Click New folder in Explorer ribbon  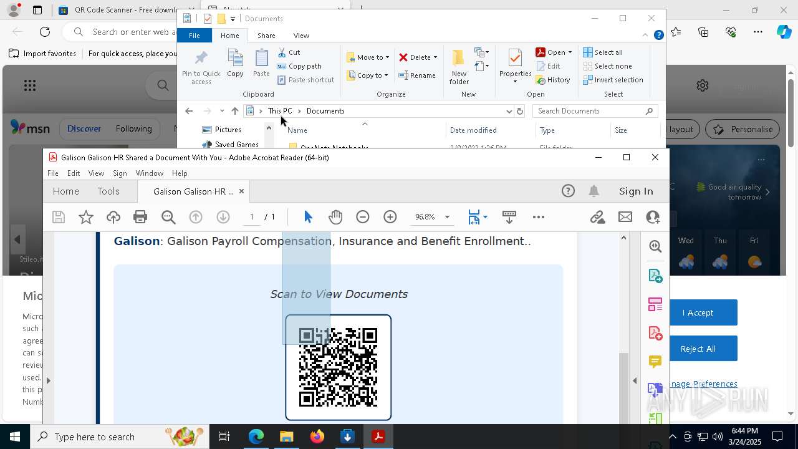tap(459, 67)
